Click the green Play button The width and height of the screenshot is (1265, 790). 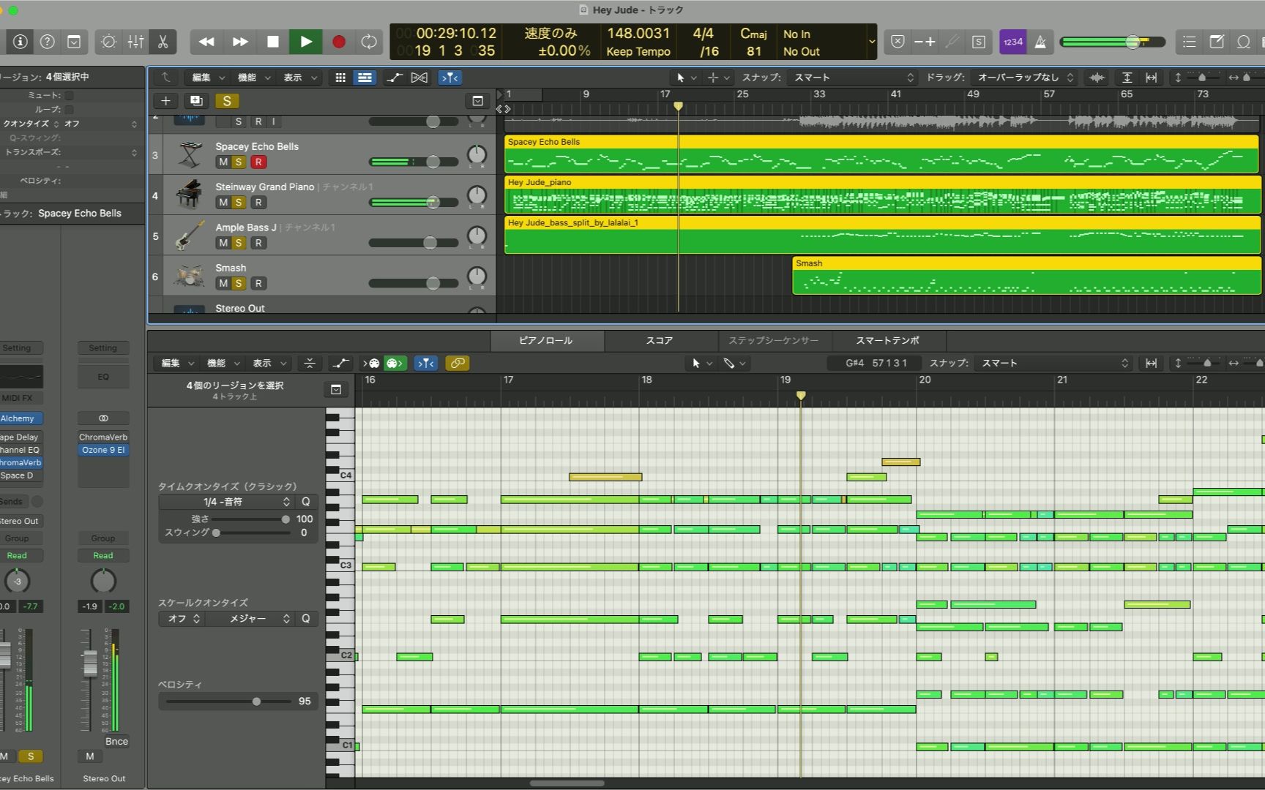click(x=305, y=42)
